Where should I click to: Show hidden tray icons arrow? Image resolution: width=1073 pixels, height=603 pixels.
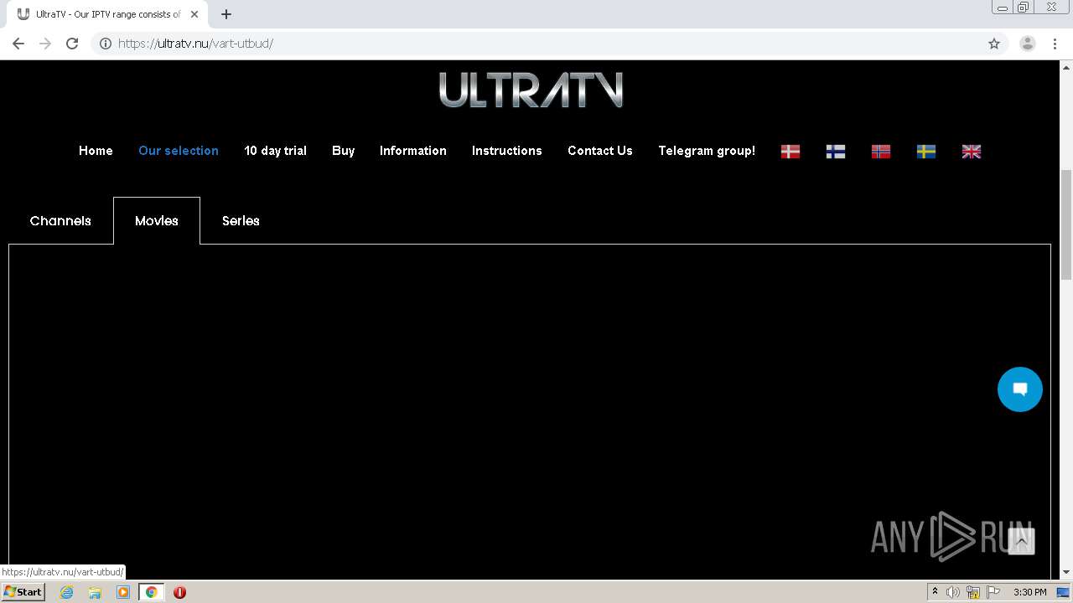click(935, 592)
